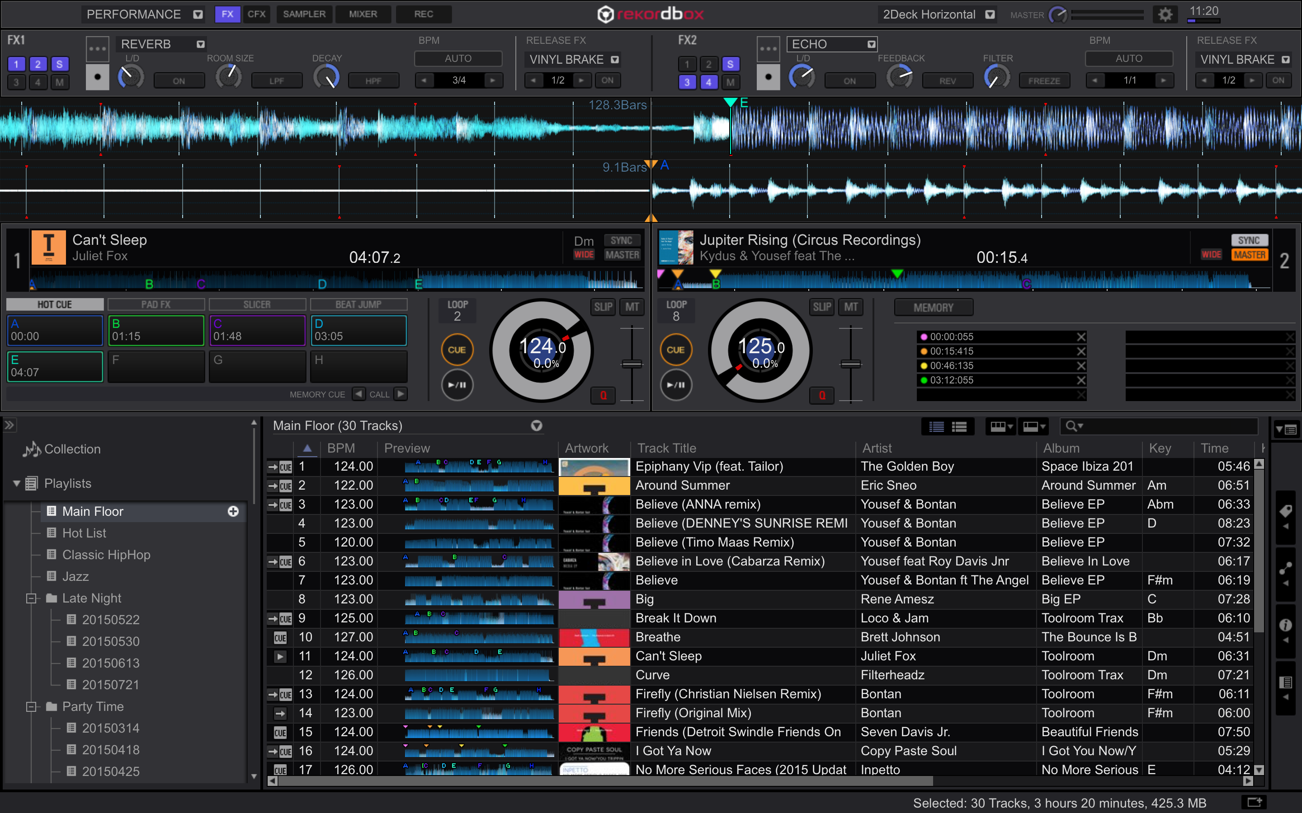
Task: Add playlist with plus icon on Main Floor
Action: point(233,511)
